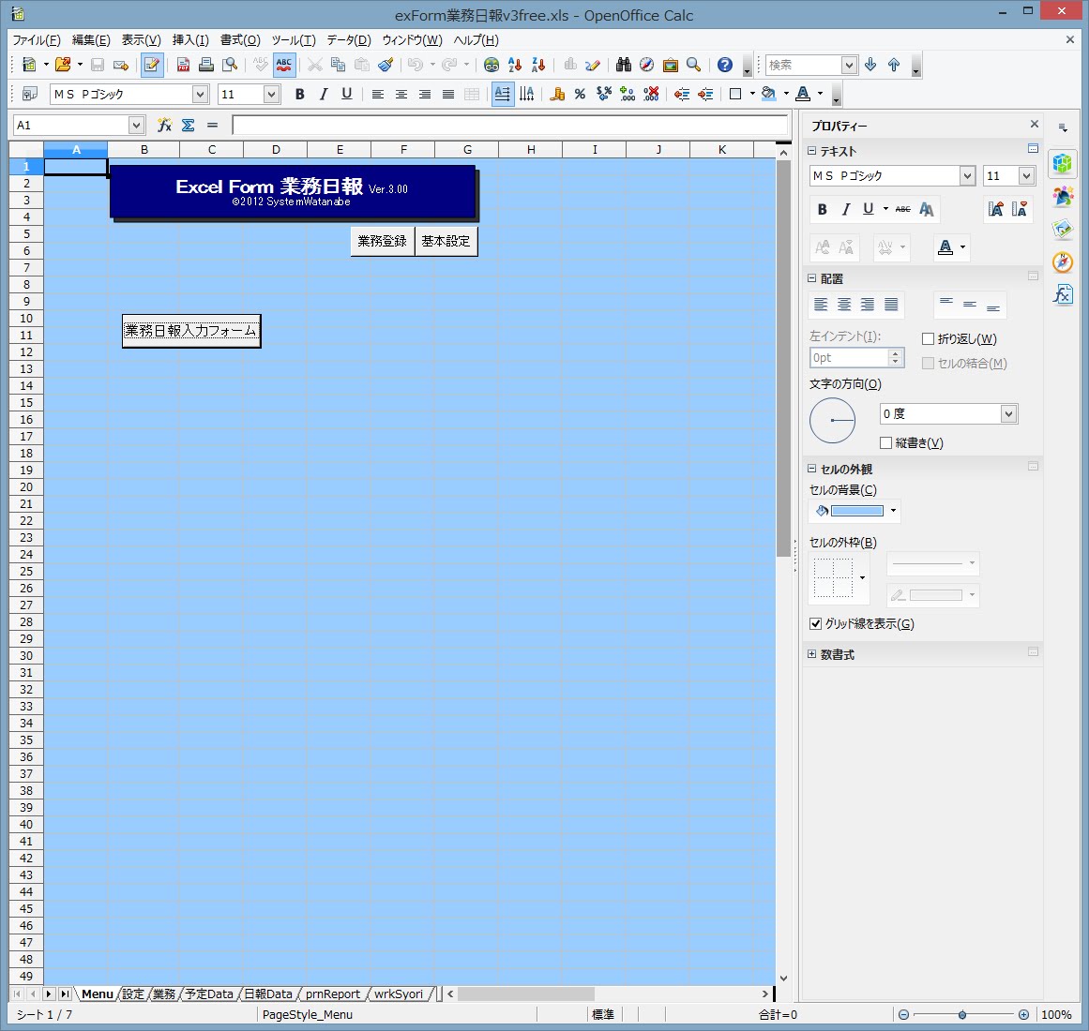Click the zoom out minus button

coord(903,1014)
